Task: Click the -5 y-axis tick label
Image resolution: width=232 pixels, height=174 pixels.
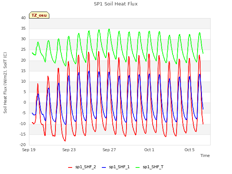Action: [24, 113]
